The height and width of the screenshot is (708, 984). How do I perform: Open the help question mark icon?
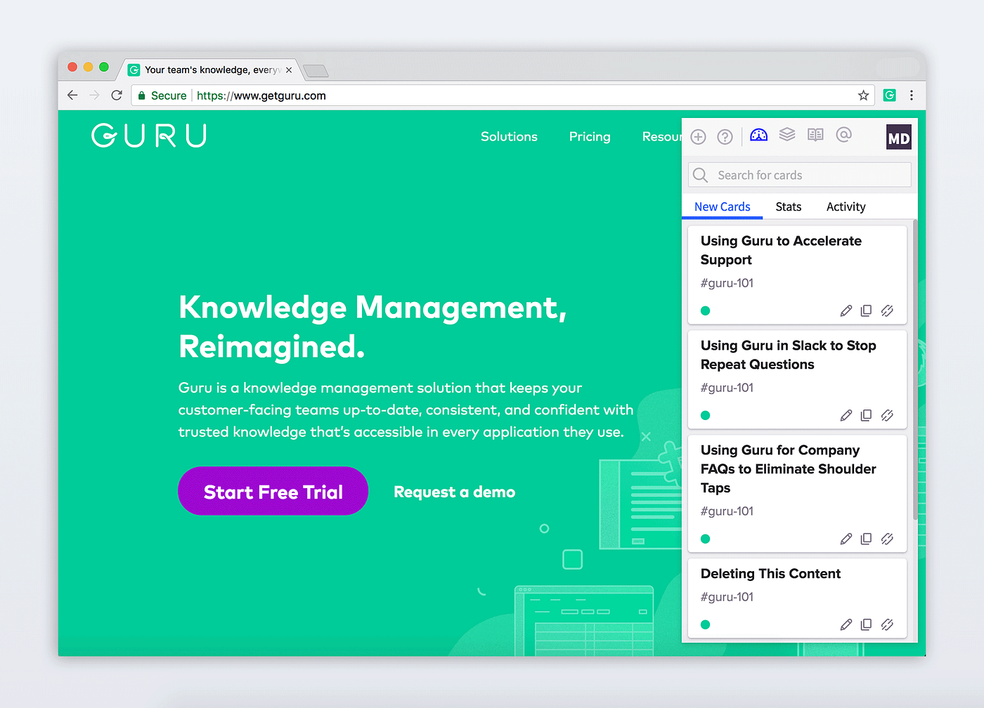[725, 137]
